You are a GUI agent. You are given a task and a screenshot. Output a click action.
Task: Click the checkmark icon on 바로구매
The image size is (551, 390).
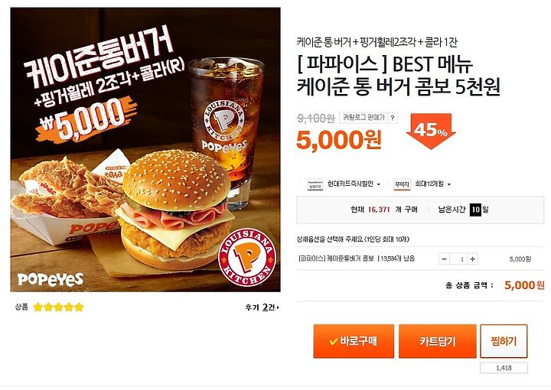(333, 341)
